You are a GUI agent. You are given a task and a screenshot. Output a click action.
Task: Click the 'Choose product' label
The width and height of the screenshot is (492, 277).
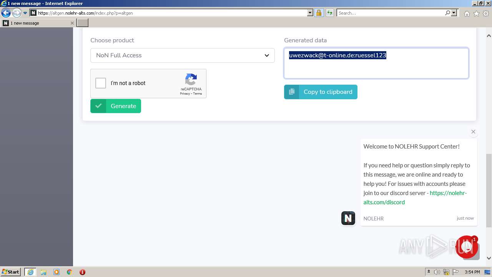click(112, 40)
